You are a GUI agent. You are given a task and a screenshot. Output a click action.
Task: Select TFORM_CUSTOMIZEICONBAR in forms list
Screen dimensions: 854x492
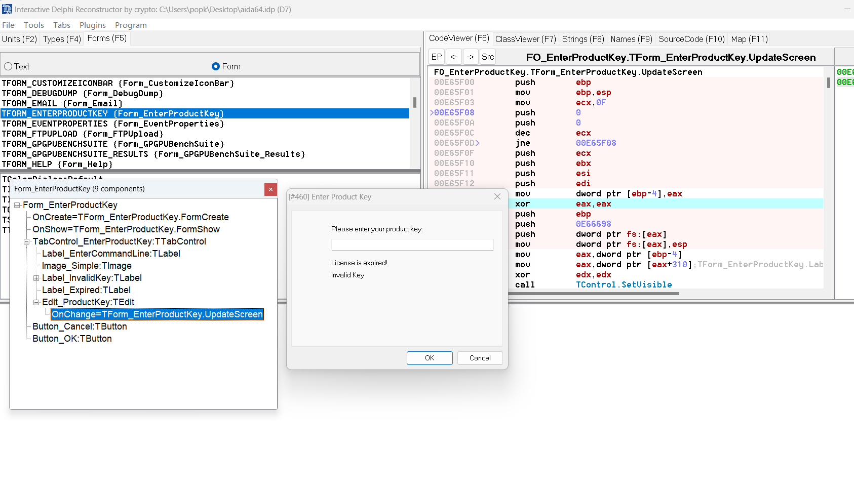tap(205, 83)
